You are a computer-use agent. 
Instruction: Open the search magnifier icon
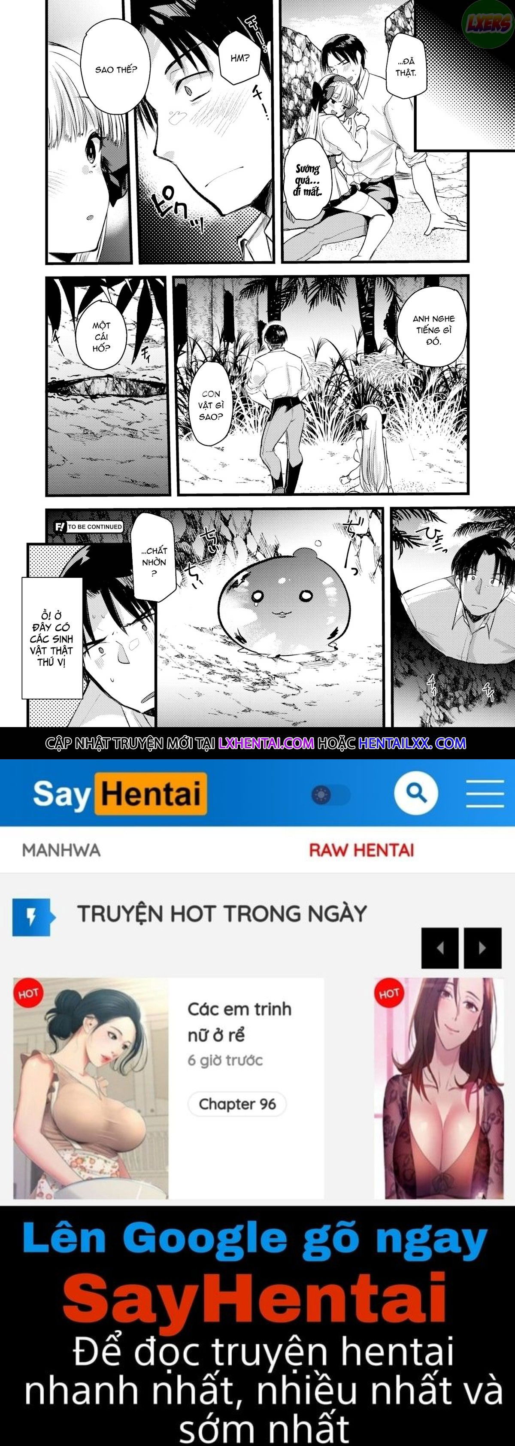(x=416, y=793)
